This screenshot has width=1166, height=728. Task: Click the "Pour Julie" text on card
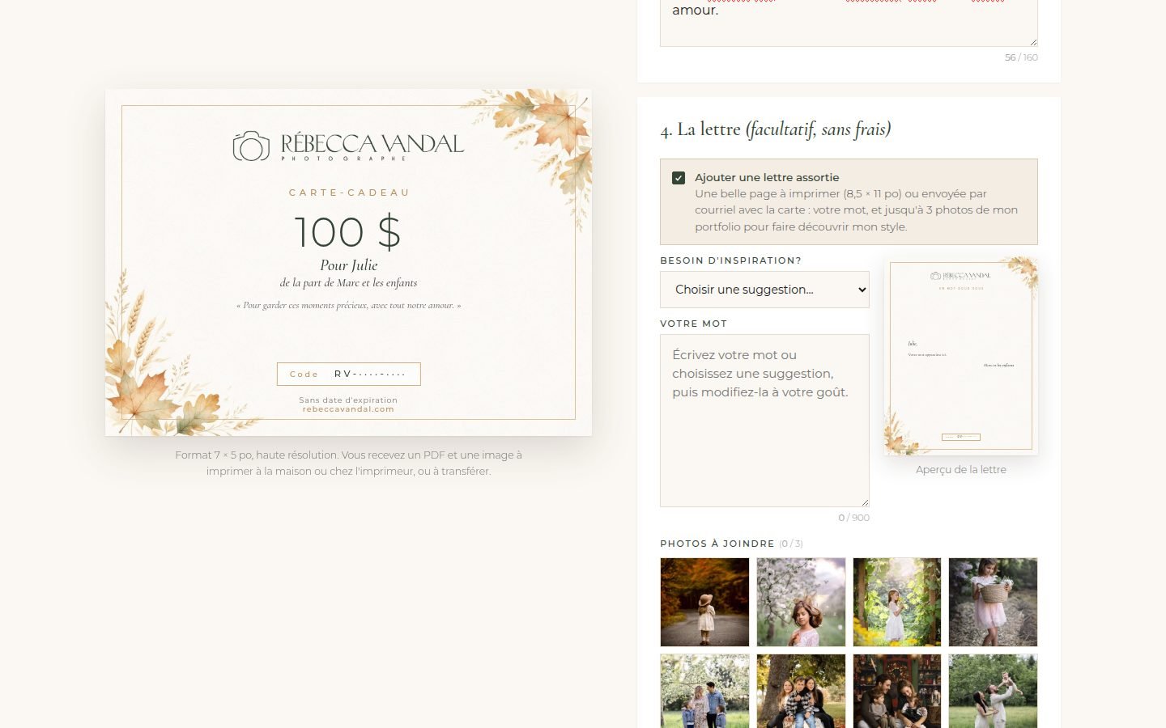click(348, 265)
